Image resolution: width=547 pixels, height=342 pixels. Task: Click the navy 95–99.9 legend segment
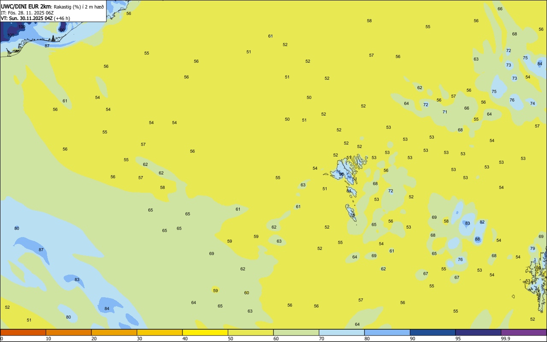pos(478,332)
